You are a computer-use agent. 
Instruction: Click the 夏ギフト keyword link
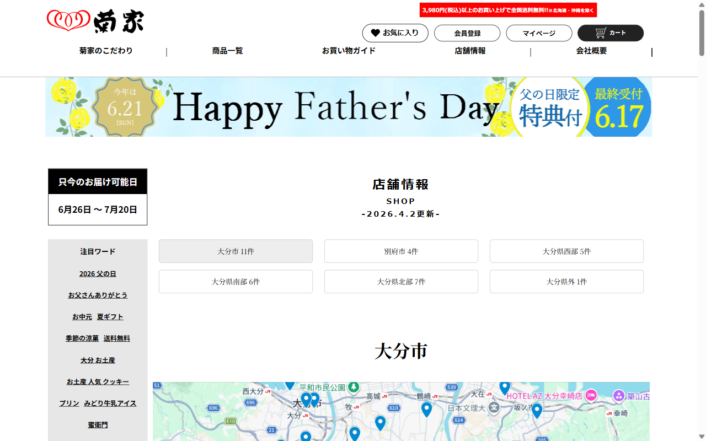[x=110, y=317]
